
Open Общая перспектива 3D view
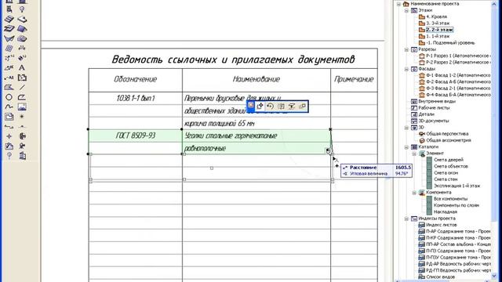pyautogui.click(x=447, y=134)
